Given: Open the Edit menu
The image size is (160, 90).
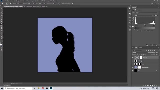Looking at the screenshot, I should click(11, 1).
